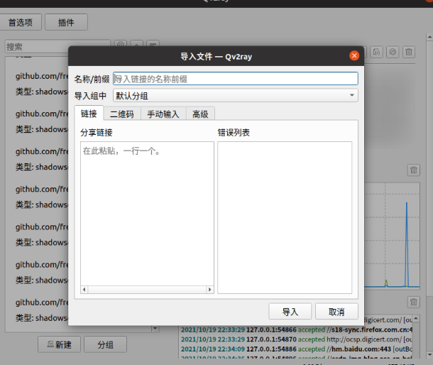Open the 导入组中 group dropdown
Screen dimensions: 433x365
point(235,96)
